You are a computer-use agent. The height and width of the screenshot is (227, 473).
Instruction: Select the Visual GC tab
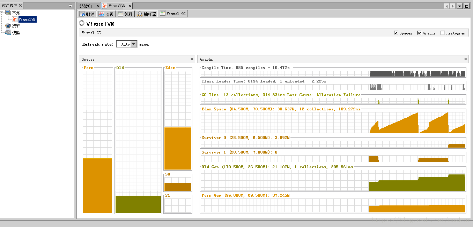point(173,14)
